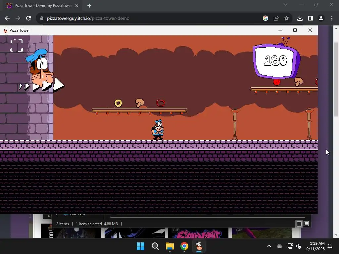Image resolution: width=339 pixels, height=254 pixels.
Task: Open the notifications bell
Action: (330, 246)
